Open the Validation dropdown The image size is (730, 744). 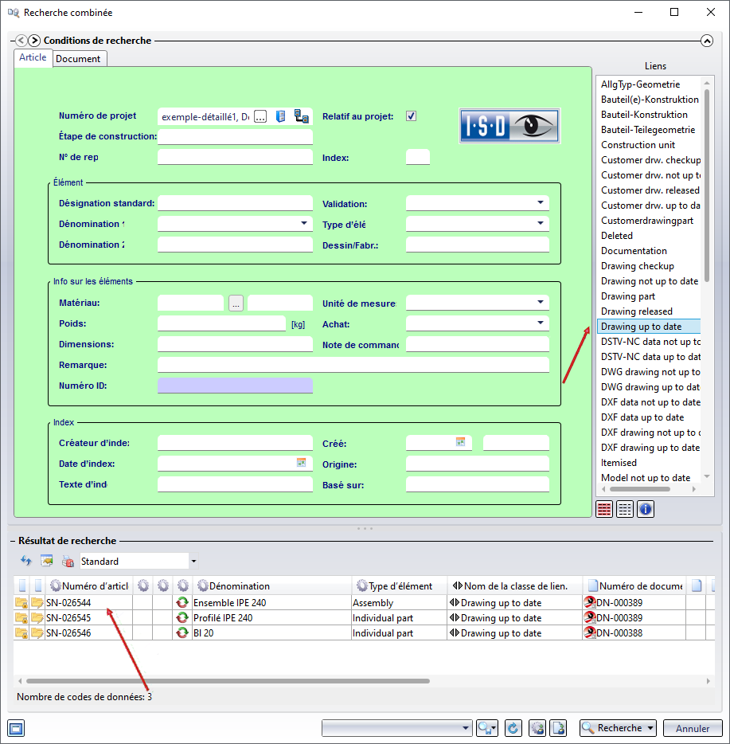click(x=541, y=203)
